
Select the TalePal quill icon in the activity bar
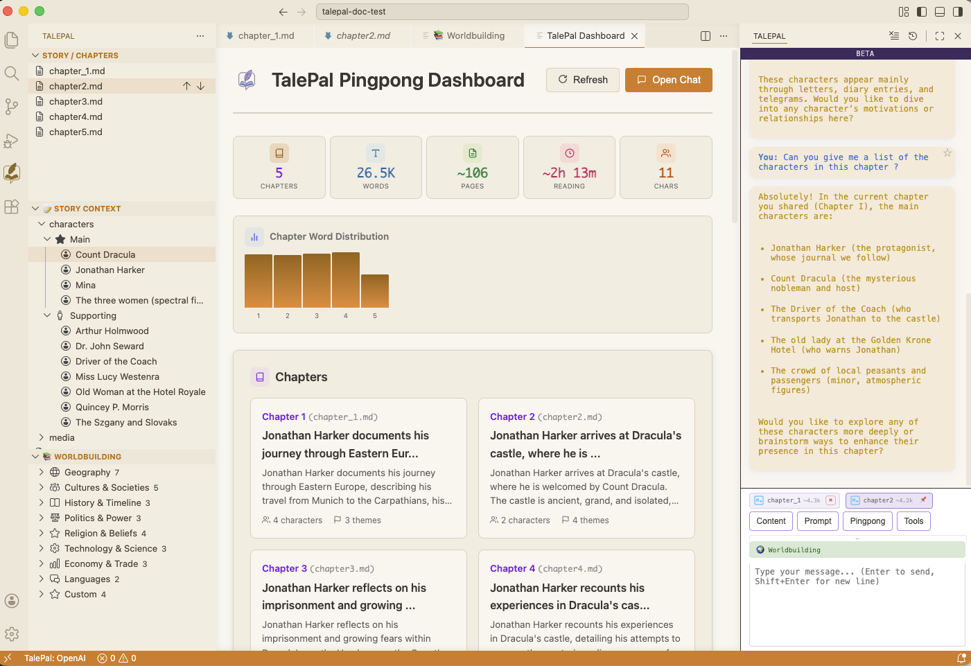click(x=11, y=173)
